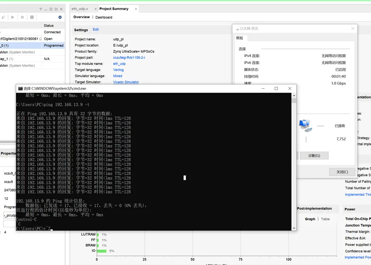Click the Implemented Power report link

pos(358,257)
